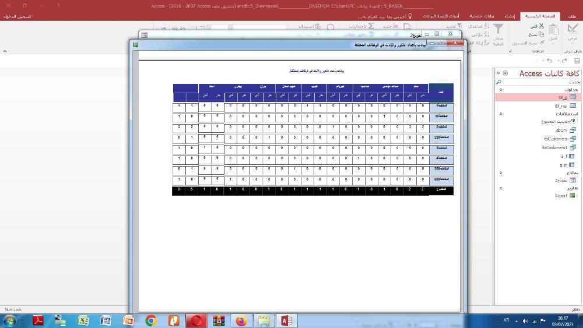This screenshot has height=328, width=583.
Task: Click the Firefox icon in the taskbar
Action: pos(241,320)
